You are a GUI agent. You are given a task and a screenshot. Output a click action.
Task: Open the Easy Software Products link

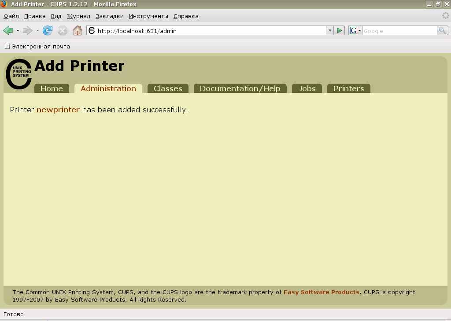321,292
